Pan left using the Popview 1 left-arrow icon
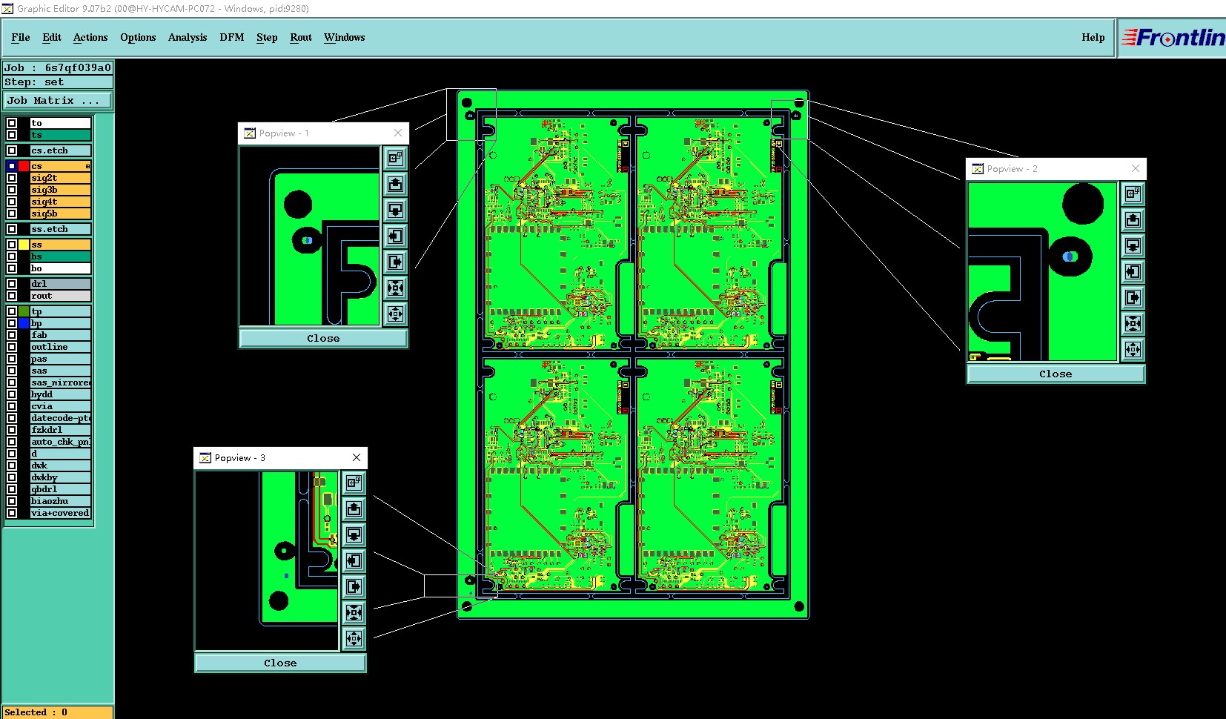 (x=396, y=236)
